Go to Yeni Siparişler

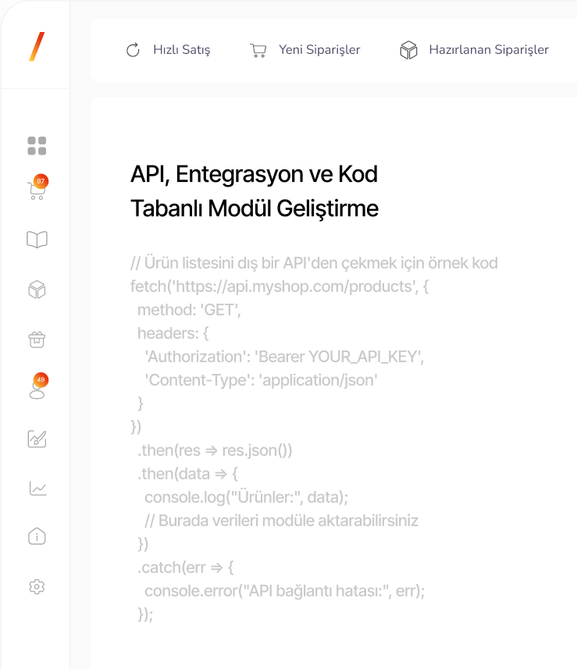pyautogui.click(x=305, y=50)
